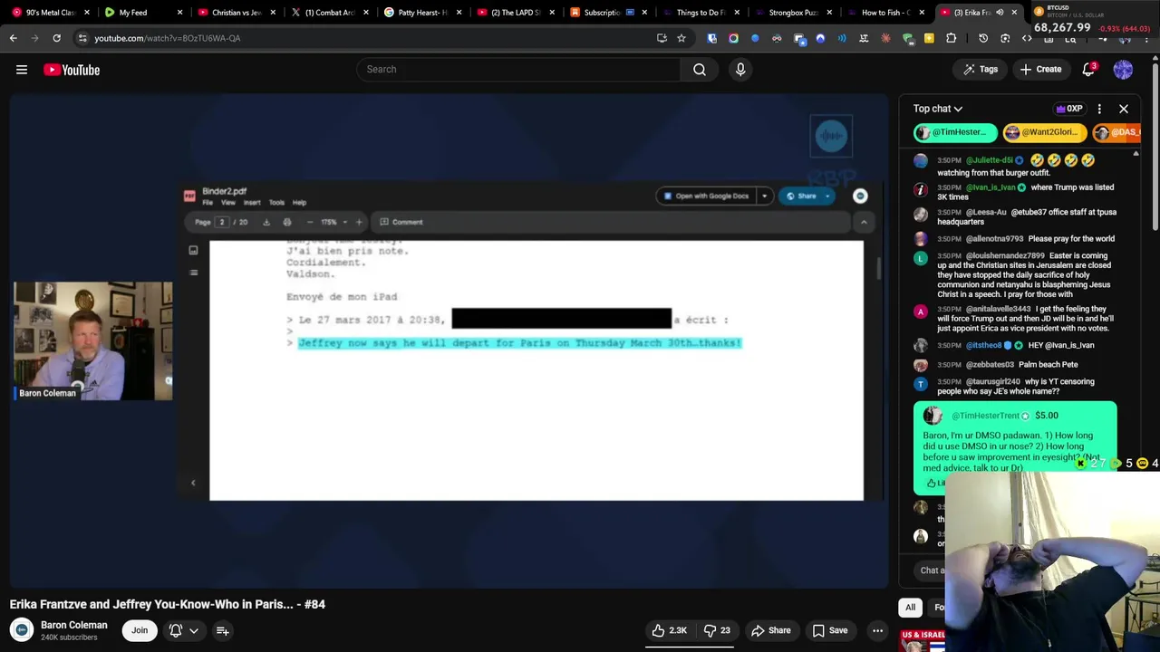Open the @Want2Glori yellow super chat chip

click(1044, 132)
